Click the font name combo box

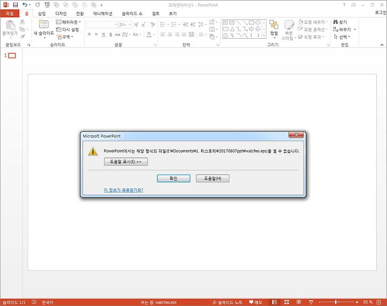pyautogui.click(x=102, y=25)
